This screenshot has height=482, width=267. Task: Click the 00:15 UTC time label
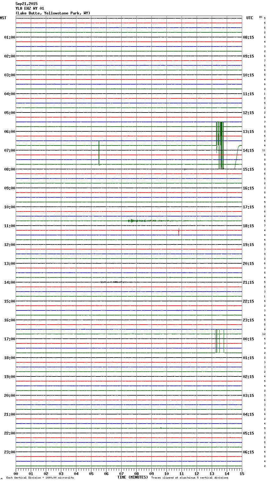click(248, 339)
